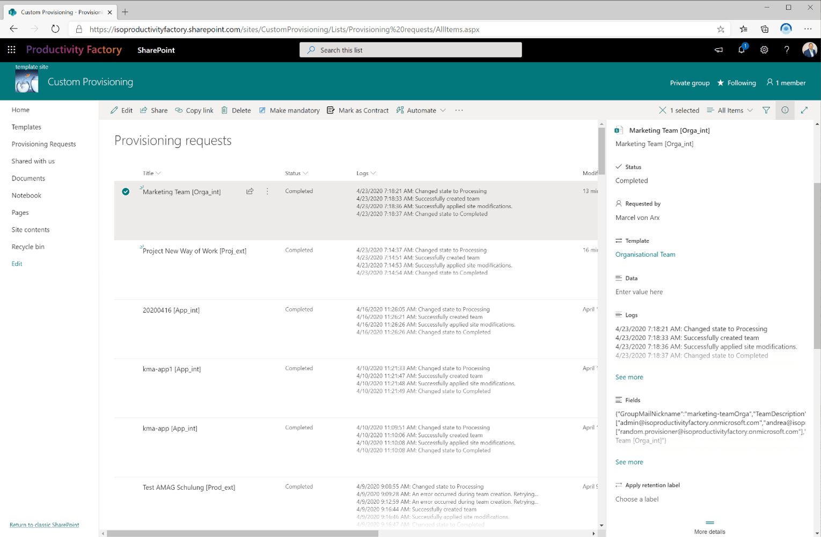Click Return to classic SharePoint link
Viewport: 821px width, 537px height.
(x=44, y=525)
